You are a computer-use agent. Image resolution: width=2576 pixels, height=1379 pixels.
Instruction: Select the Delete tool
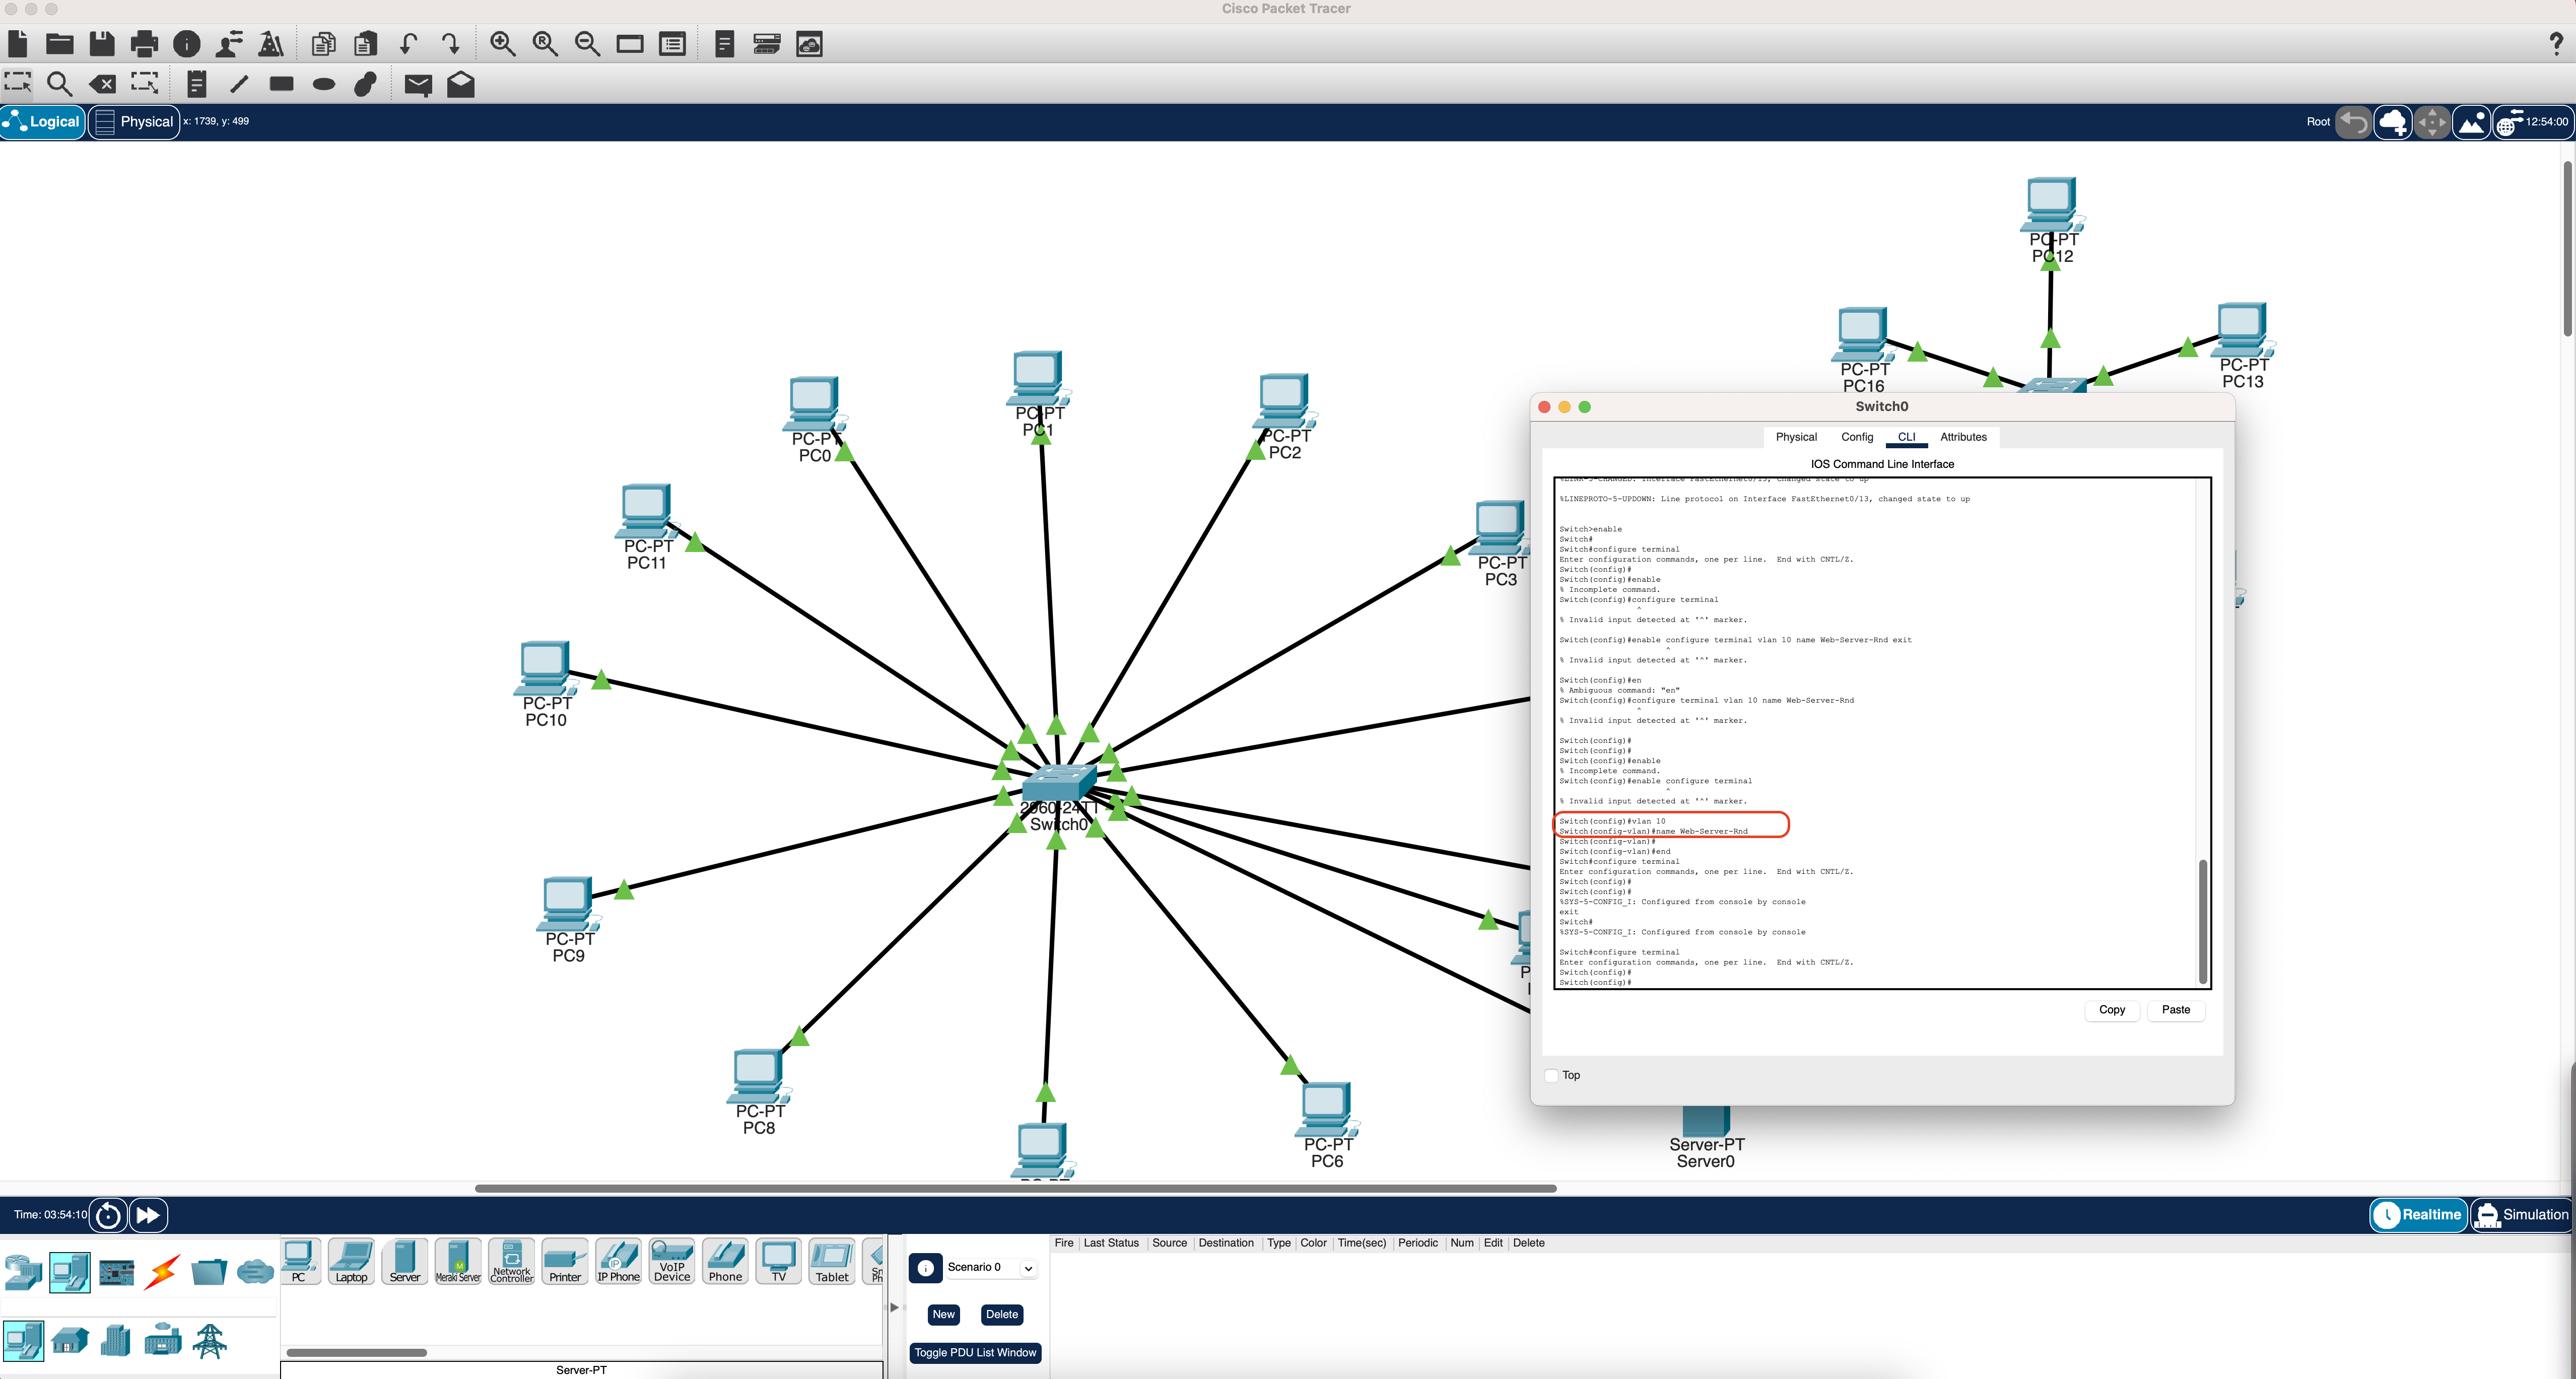coord(102,84)
